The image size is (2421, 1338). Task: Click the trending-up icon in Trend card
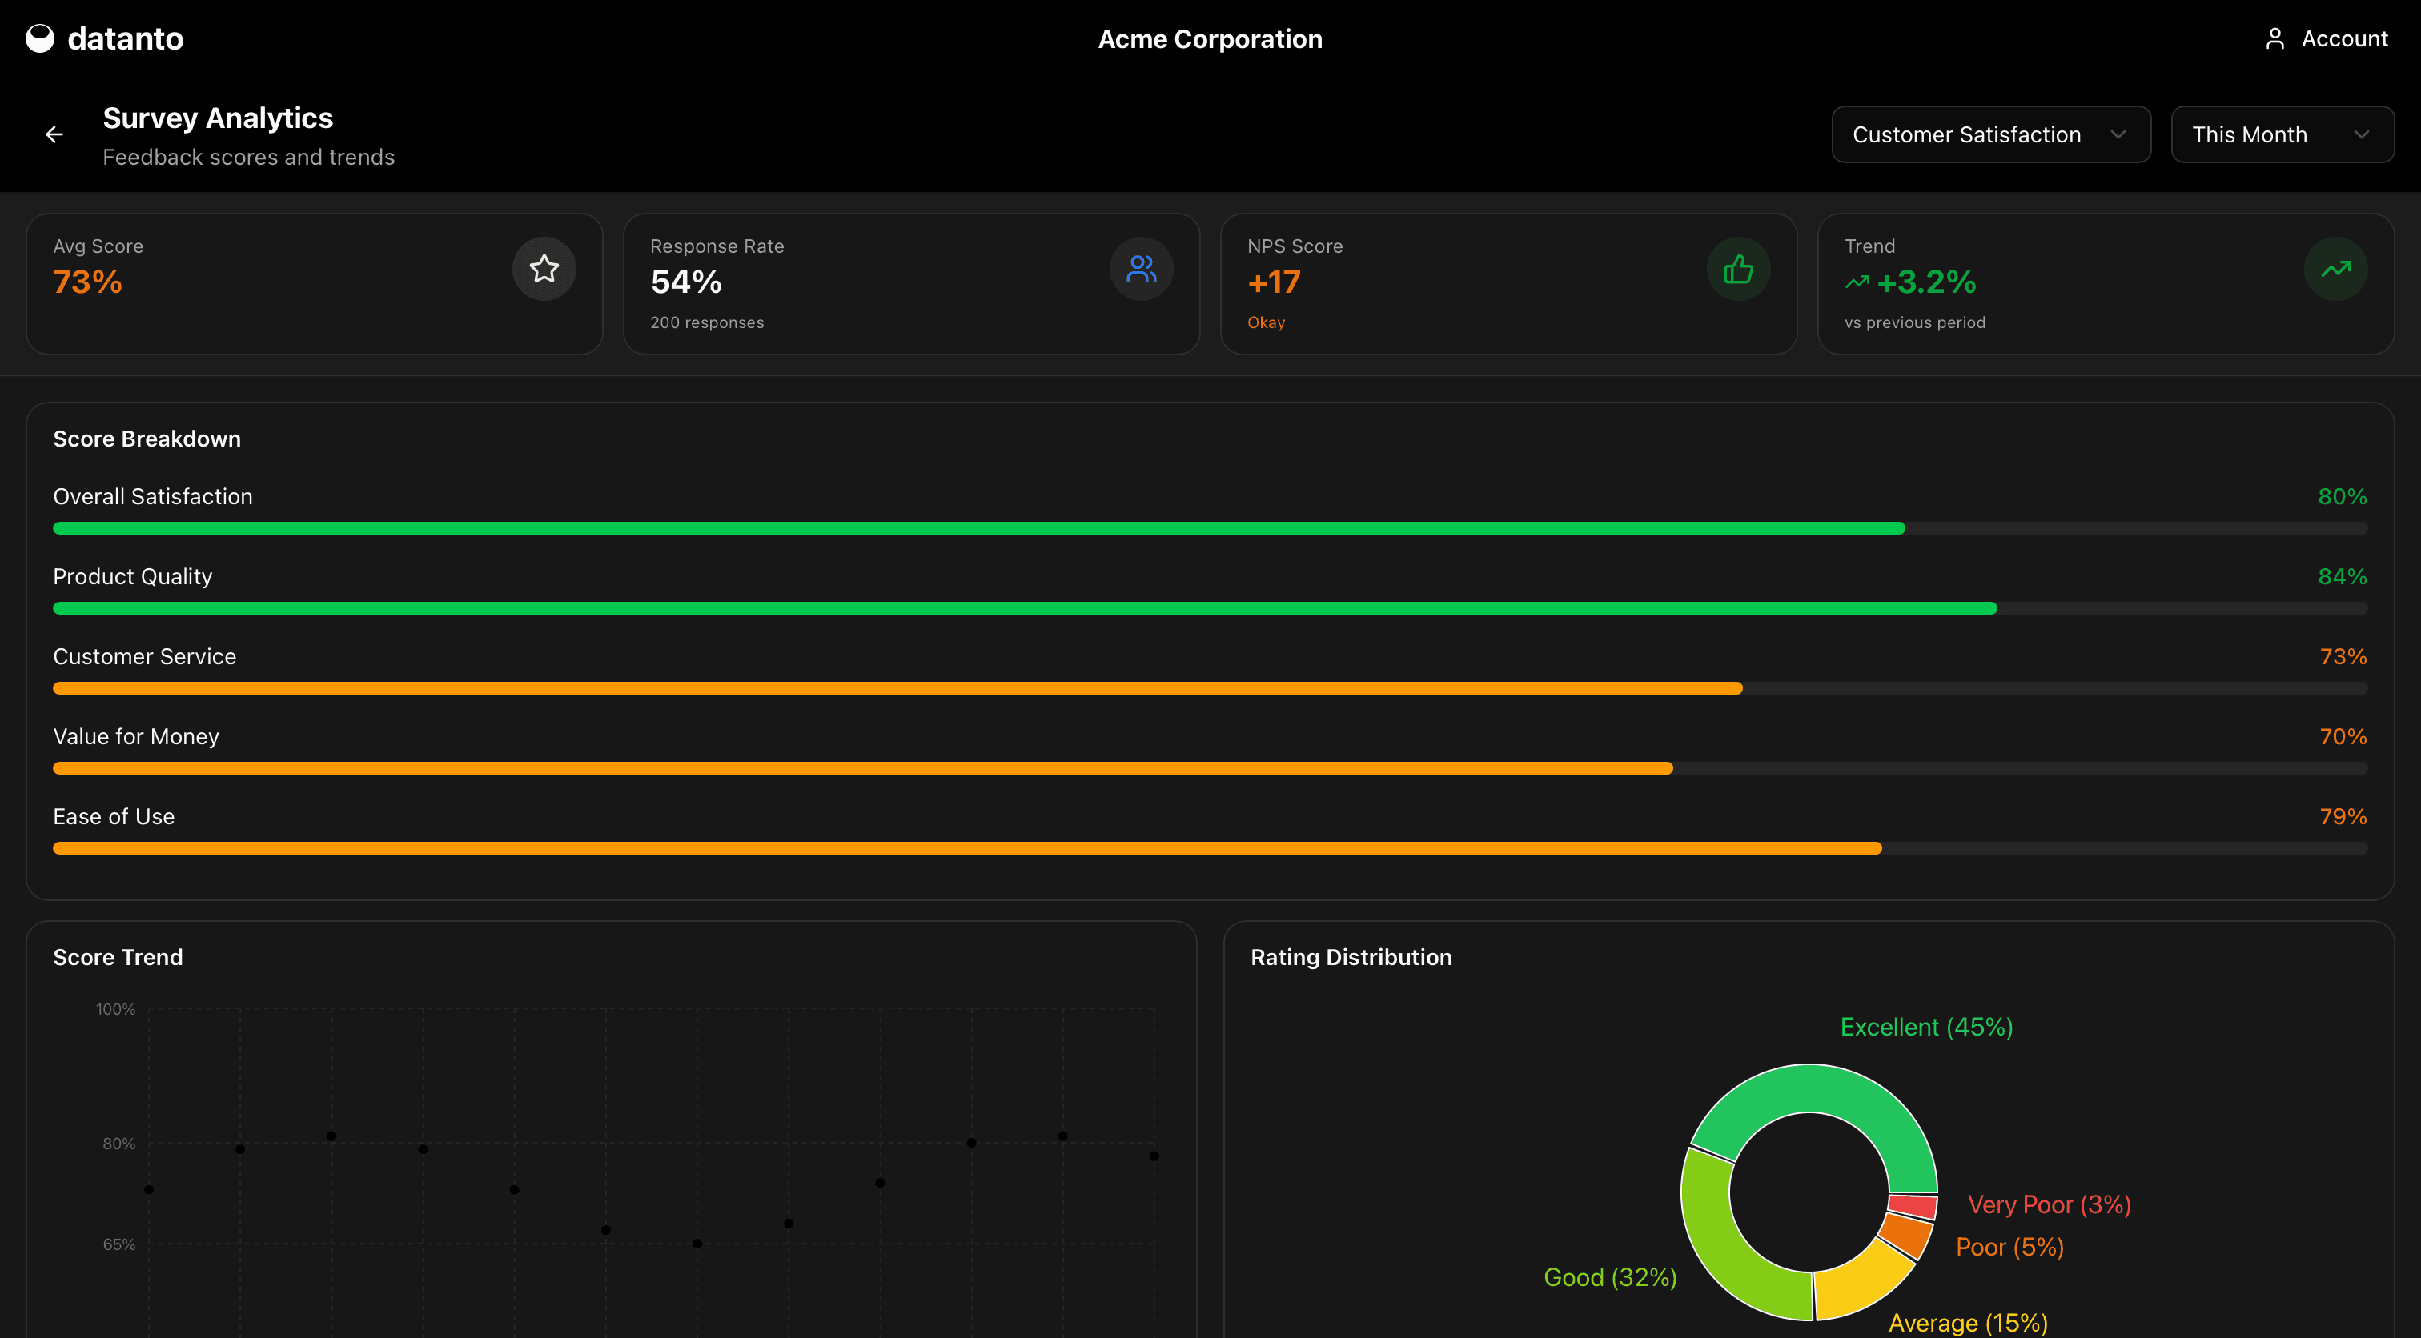point(2335,270)
